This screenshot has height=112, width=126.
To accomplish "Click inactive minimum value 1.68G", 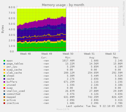I will [70, 103].
